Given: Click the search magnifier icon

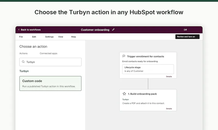Looking at the screenshot, I should [x=23, y=62].
